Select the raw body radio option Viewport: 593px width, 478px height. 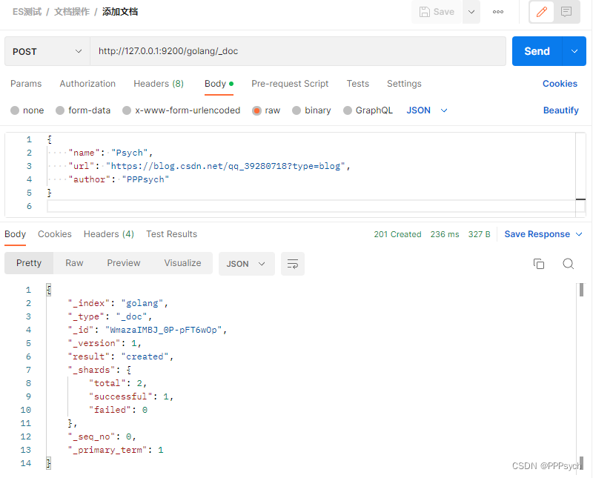[256, 110]
